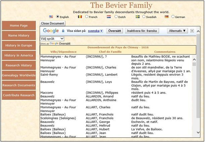
Task: Click the Google Översätt attribution link
Action: point(60,43)
